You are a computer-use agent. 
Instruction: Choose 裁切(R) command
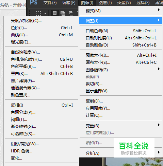pos(120,84)
